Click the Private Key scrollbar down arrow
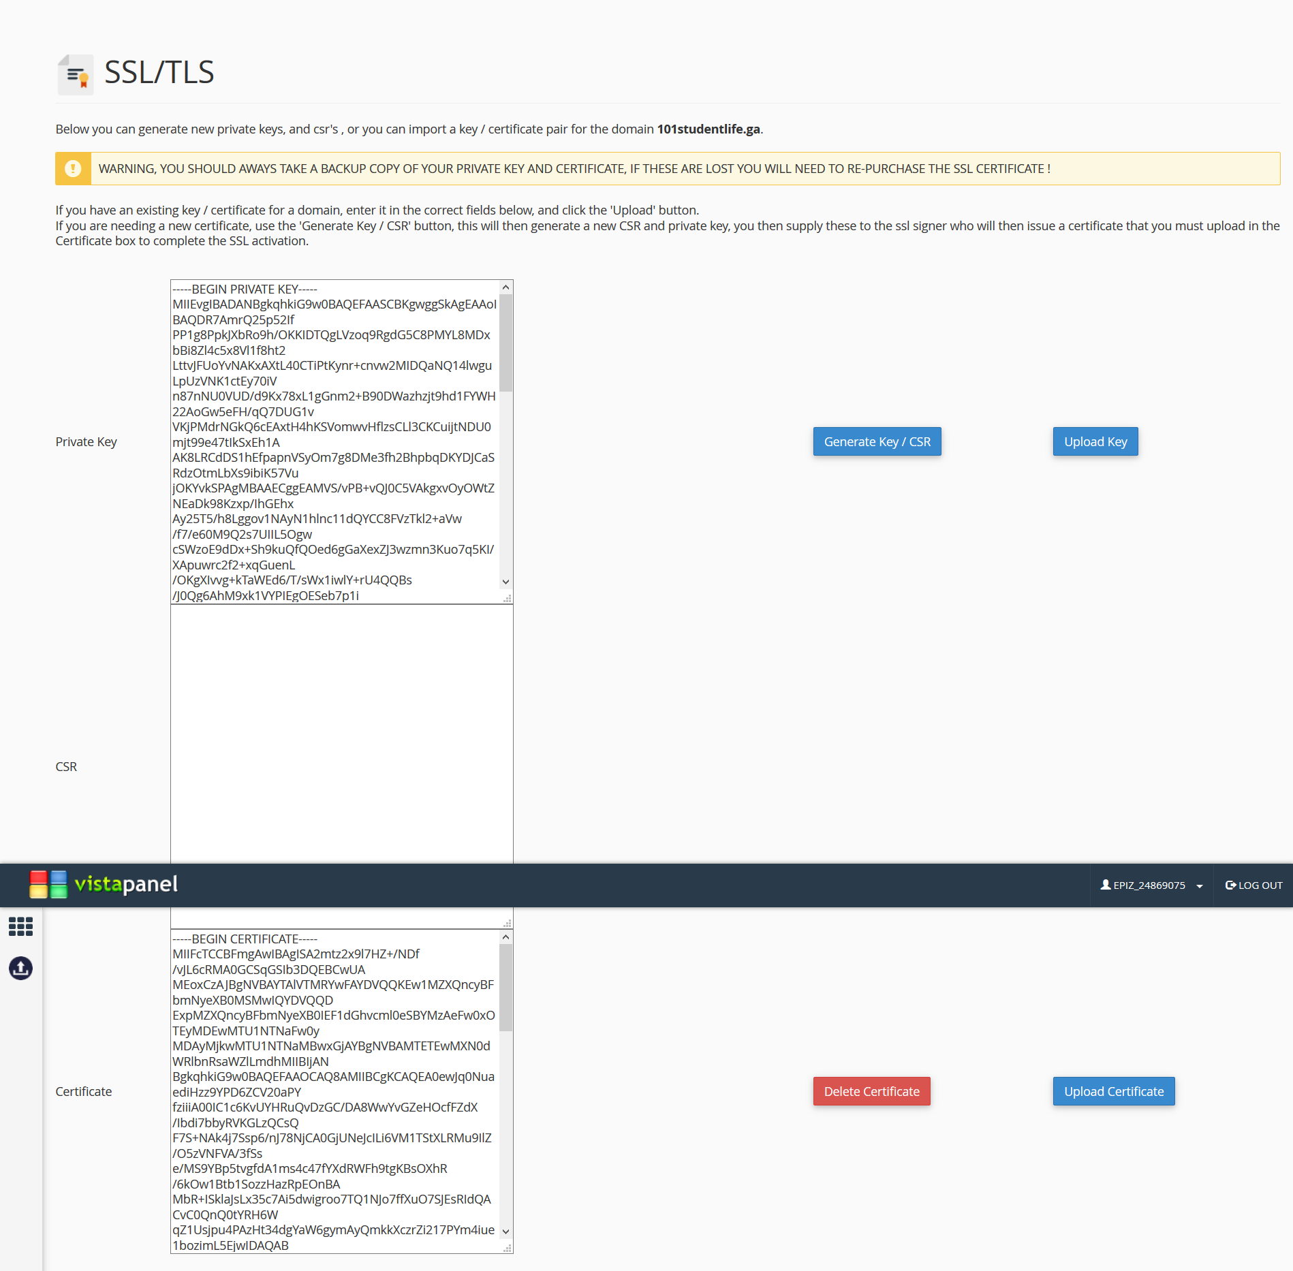1293x1271 pixels. pos(505,582)
